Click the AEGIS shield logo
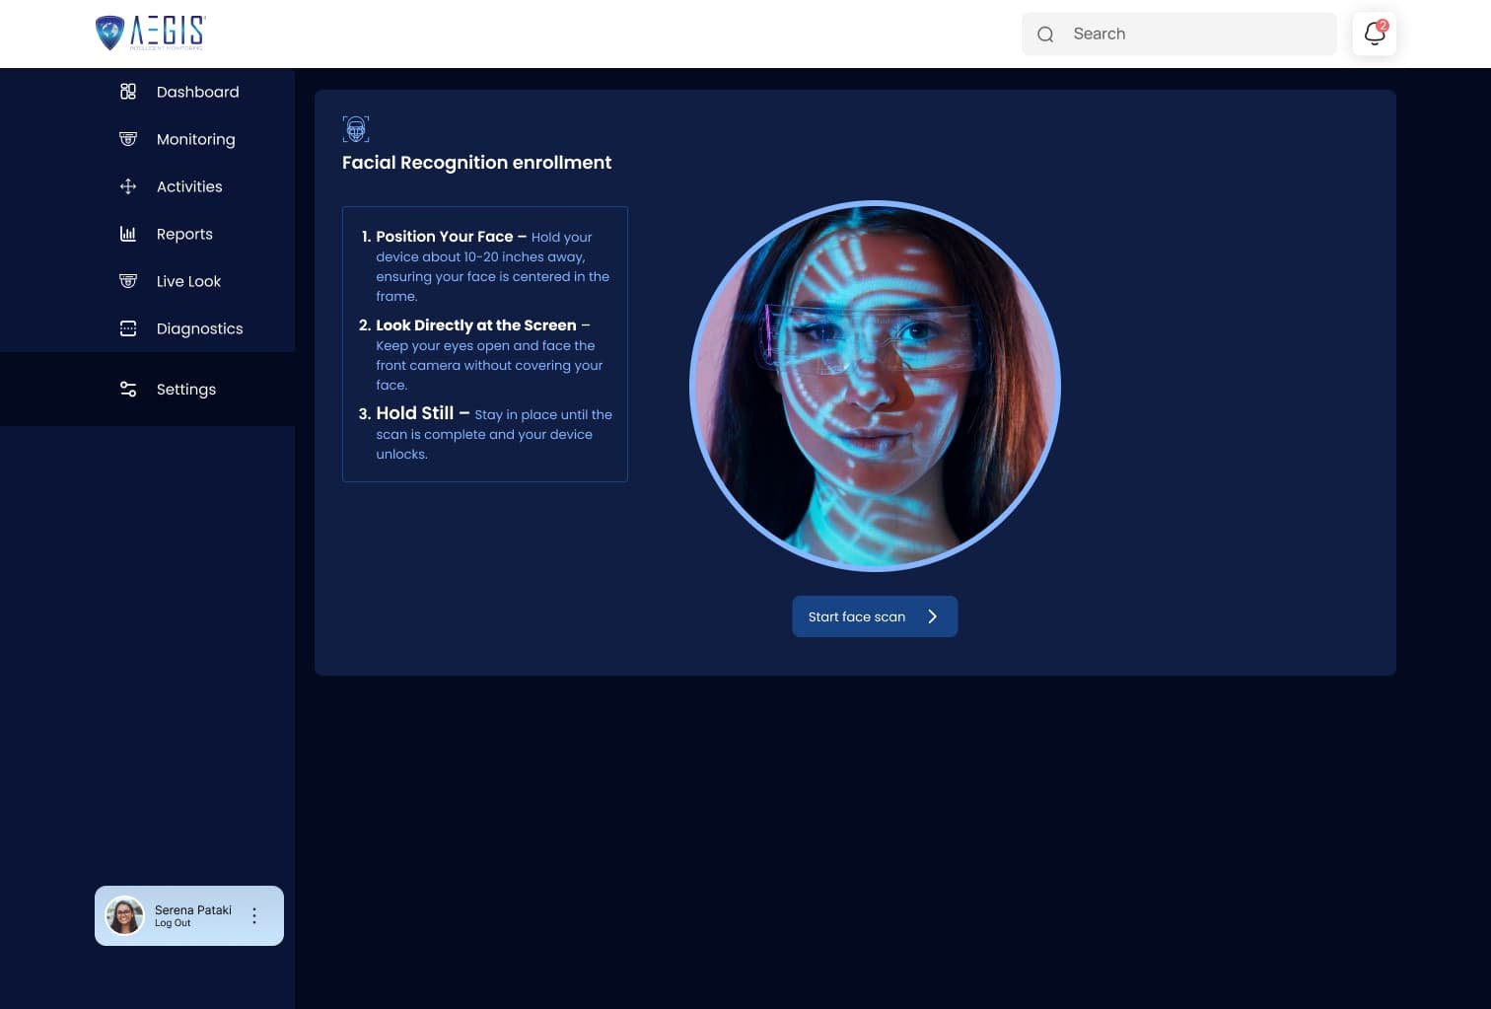The height and width of the screenshot is (1009, 1491). 110,33
